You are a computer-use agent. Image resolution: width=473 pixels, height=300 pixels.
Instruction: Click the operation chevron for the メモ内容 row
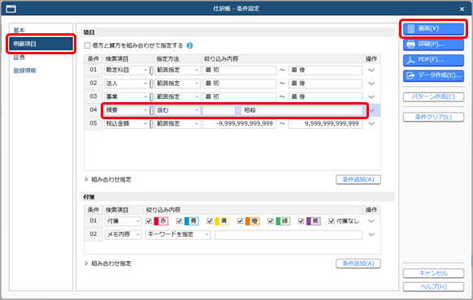(x=371, y=234)
